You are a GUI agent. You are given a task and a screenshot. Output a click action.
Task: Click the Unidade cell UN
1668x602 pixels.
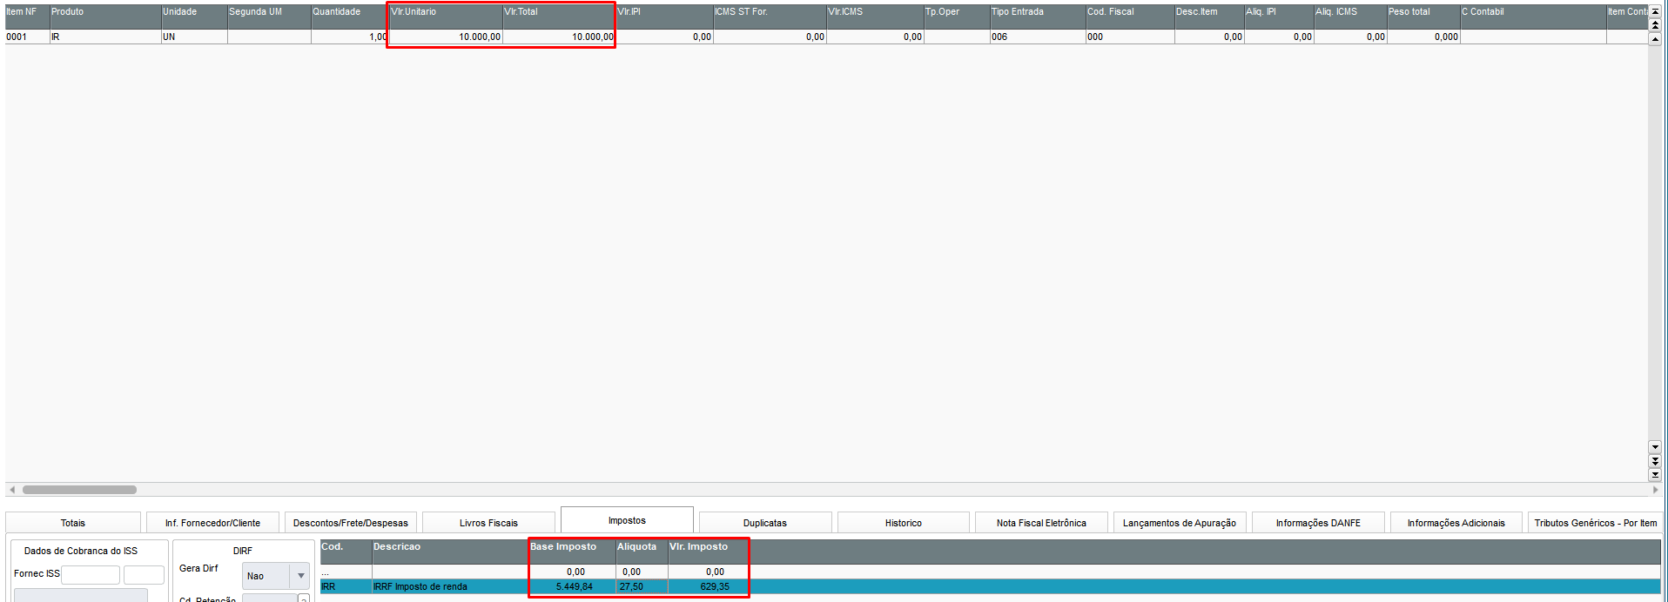point(194,37)
